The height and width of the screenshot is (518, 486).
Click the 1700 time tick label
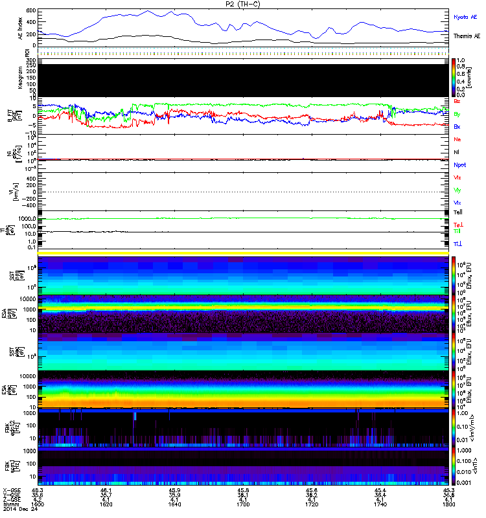(x=243, y=504)
